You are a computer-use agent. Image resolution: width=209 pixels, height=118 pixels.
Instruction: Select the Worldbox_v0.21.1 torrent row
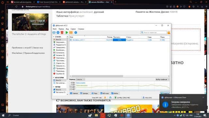point(120,40)
